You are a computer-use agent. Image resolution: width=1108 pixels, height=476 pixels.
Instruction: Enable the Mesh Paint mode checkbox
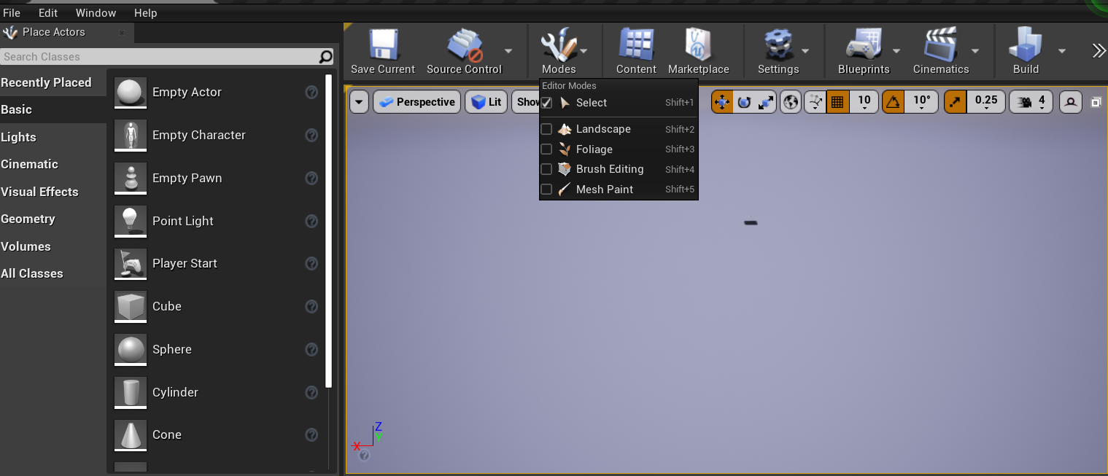(x=546, y=190)
